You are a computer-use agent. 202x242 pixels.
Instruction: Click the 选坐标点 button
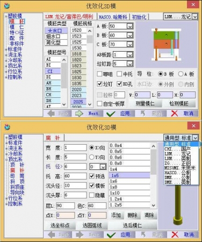click(60, 225)
